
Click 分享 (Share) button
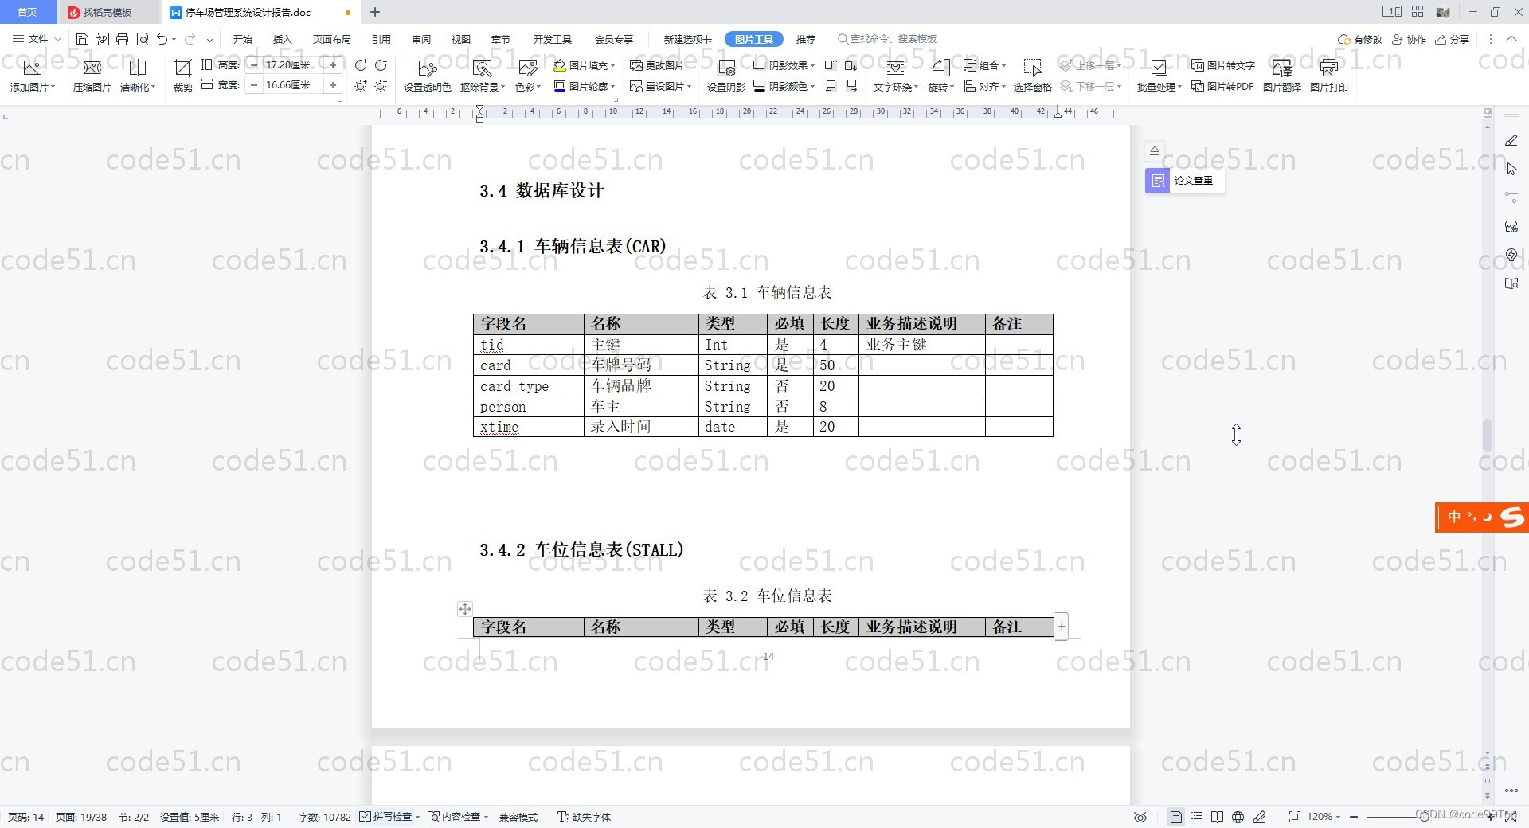pyautogui.click(x=1453, y=39)
